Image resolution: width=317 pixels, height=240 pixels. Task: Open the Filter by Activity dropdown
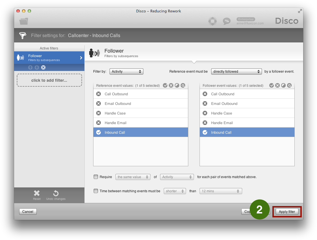(126, 72)
